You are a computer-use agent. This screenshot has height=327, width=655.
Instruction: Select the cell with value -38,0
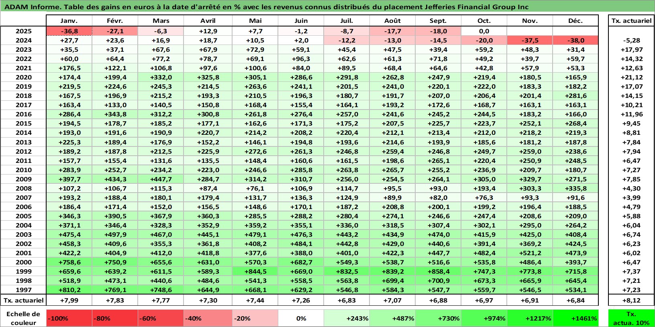click(575, 41)
